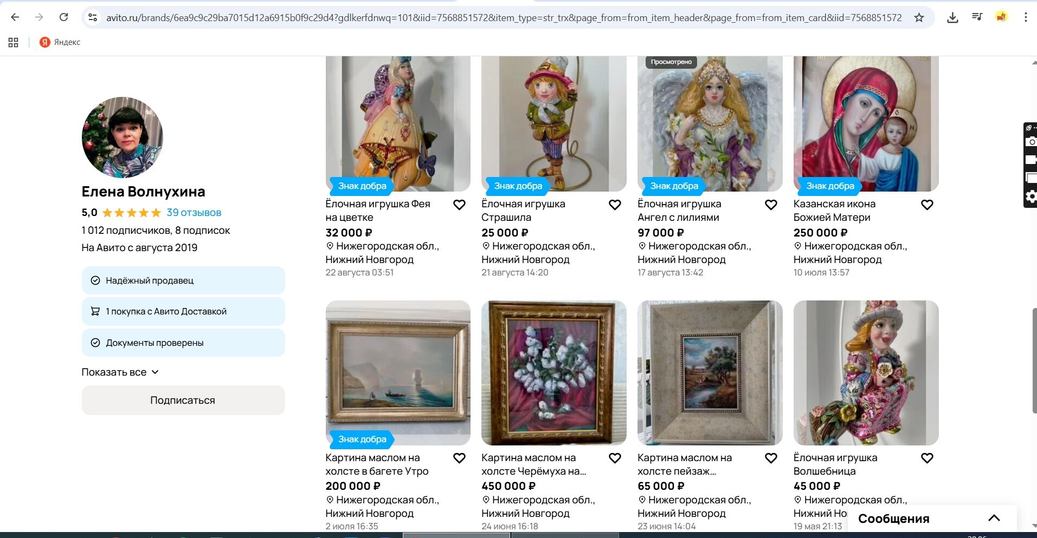Click the address bar URL field
Screen dimensions: 1037x538
click(504, 17)
